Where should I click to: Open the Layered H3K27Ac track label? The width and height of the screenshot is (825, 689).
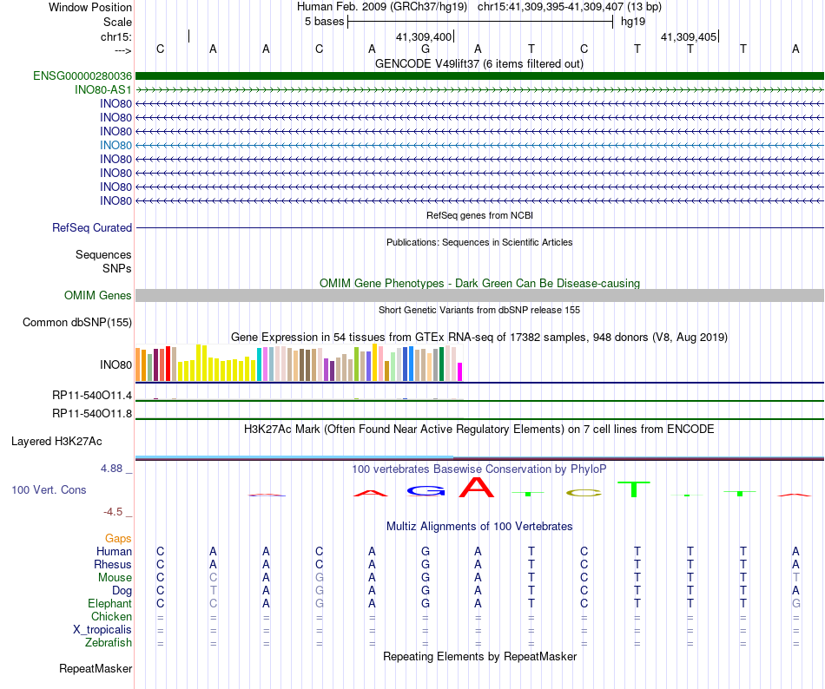tap(56, 442)
